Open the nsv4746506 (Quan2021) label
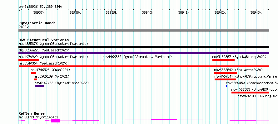The width and height of the screenshot is (278, 124). point(50,70)
